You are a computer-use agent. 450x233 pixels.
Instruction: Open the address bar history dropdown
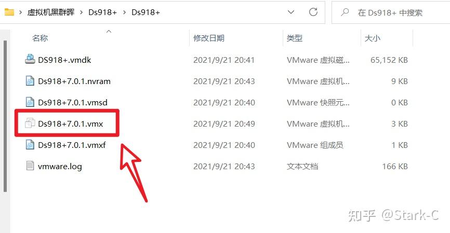point(291,12)
